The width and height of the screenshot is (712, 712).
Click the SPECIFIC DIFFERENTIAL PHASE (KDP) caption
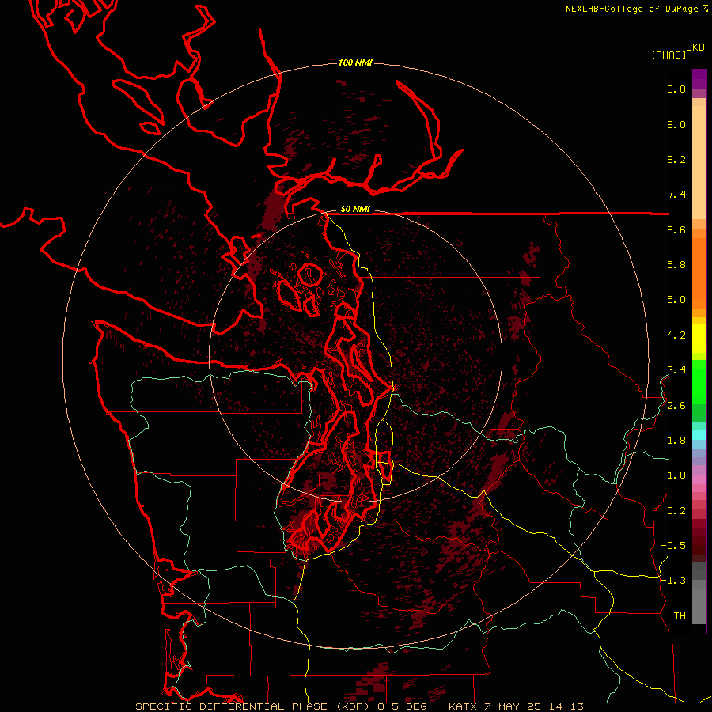(253, 706)
